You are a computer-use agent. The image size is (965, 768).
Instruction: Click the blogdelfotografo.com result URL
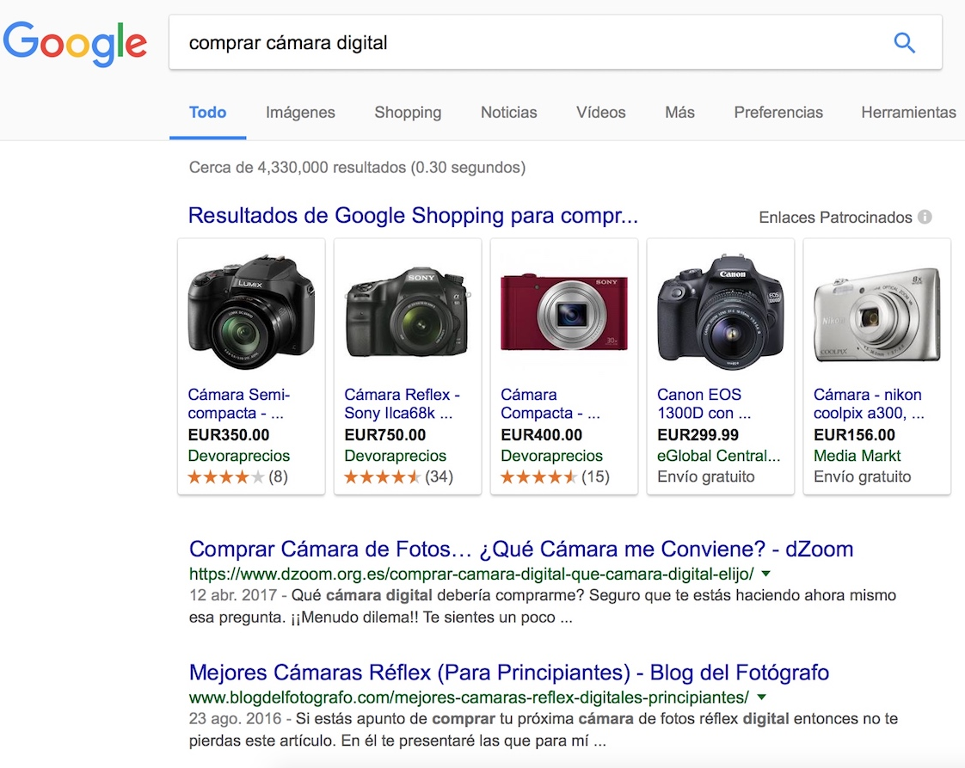(x=469, y=697)
